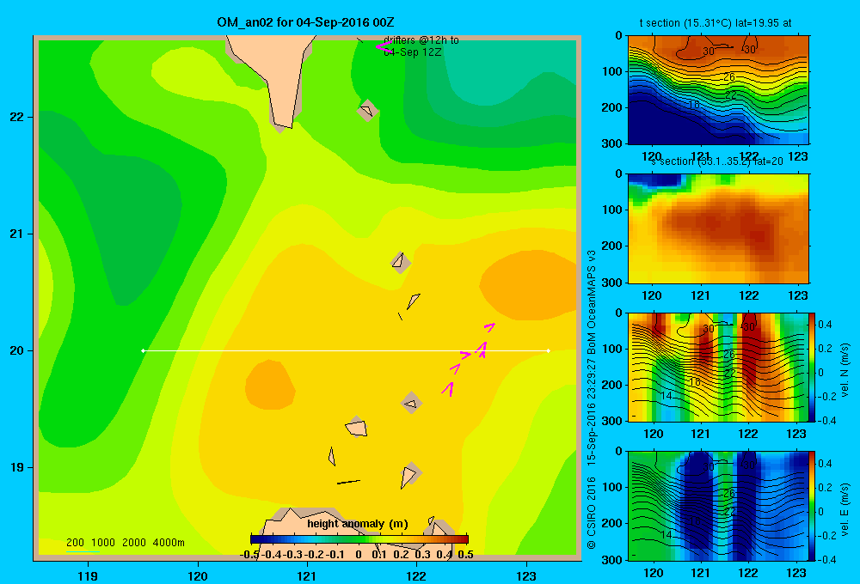Click the map title "OM_an02 for 04-Sep-2016 00Z"

(305, 22)
